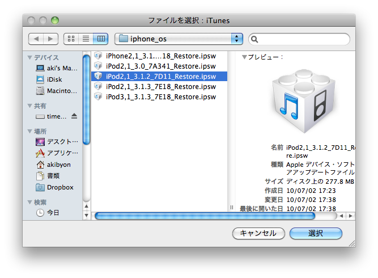The height and width of the screenshot is (278, 378).
Task: Click the search field
Action: pyautogui.click(x=299, y=39)
